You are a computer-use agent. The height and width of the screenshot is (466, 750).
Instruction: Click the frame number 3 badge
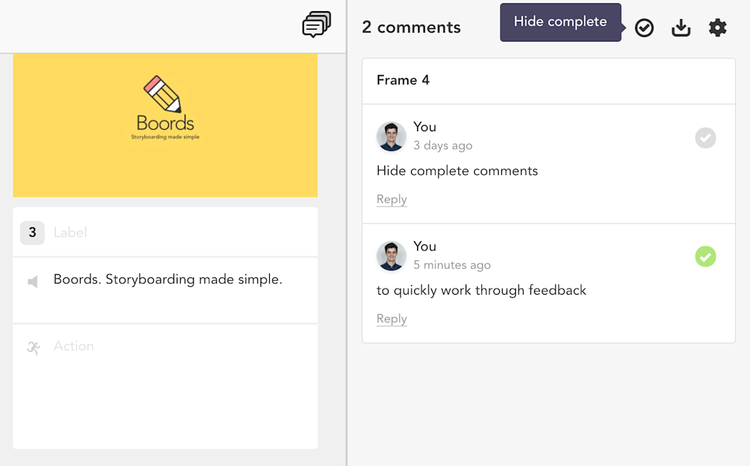tap(32, 233)
